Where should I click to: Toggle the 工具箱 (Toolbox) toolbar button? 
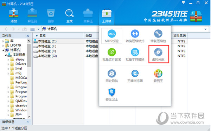(x=107, y=16)
